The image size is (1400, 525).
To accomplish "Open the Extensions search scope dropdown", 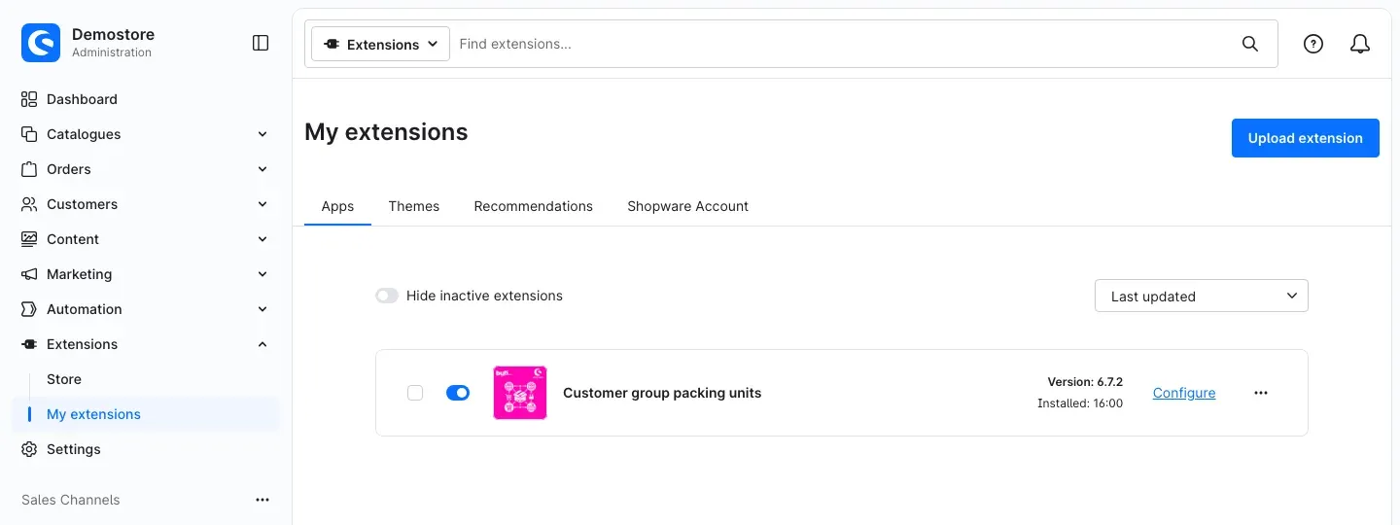I will pyautogui.click(x=380, y=44).
